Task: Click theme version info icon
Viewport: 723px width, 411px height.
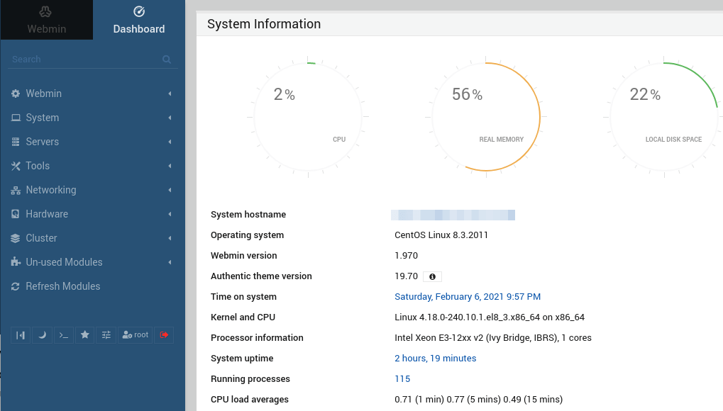Action: [432, 276]
